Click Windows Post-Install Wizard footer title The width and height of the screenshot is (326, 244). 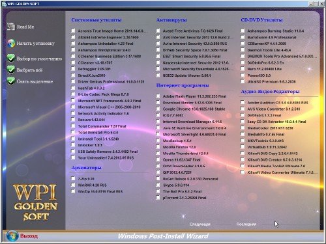[x=163, y=236]
